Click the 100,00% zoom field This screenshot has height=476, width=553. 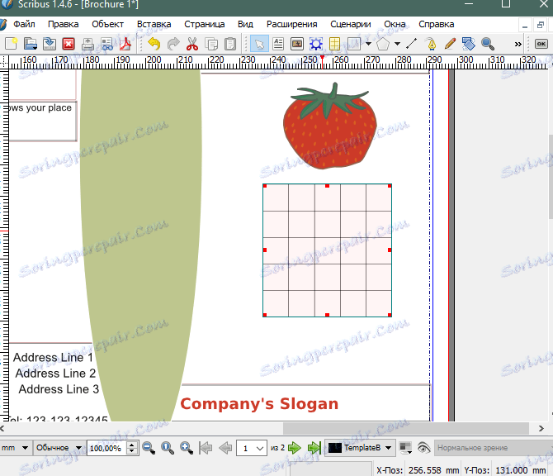tap(106, 448)
